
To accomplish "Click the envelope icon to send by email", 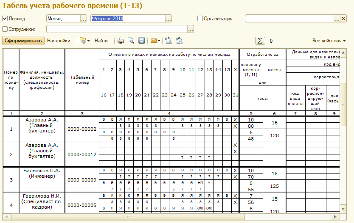I will [153, 41].
